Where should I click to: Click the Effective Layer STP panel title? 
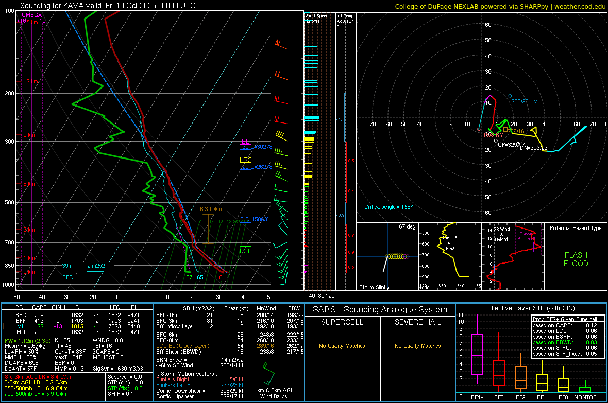[x=531, y=308]
